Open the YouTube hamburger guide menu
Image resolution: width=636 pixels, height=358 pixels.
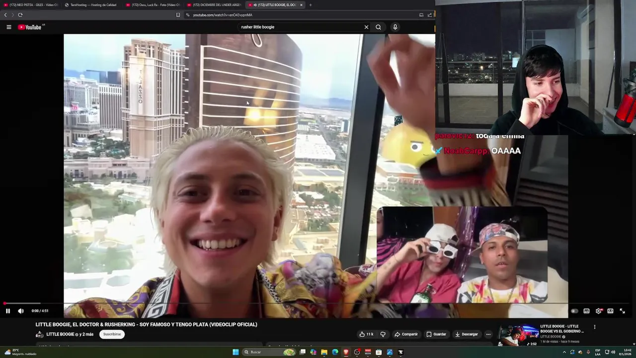tap(9, 27)
